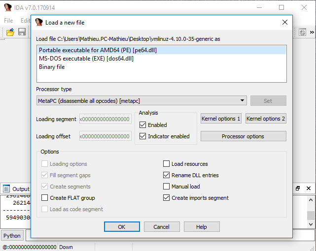
Task: Toggle the Analysis Enabled checkbox
Action: tap(143, 125)
